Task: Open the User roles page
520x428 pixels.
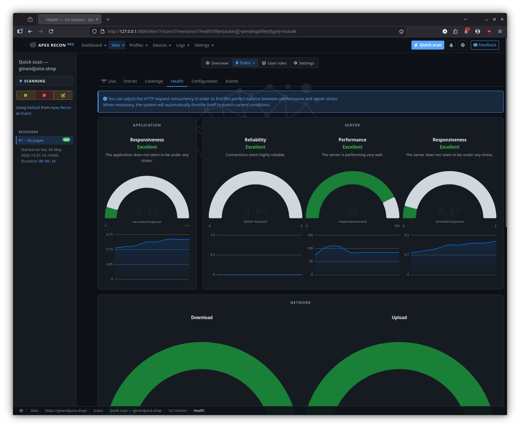Action: coord(274,63)
